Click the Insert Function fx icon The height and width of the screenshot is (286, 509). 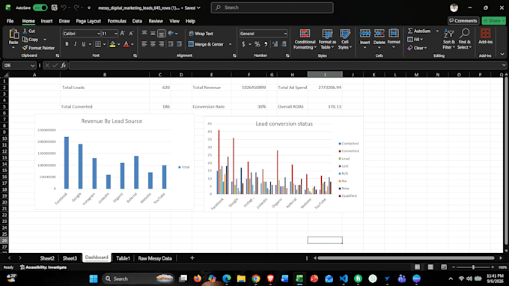point(64,66)
